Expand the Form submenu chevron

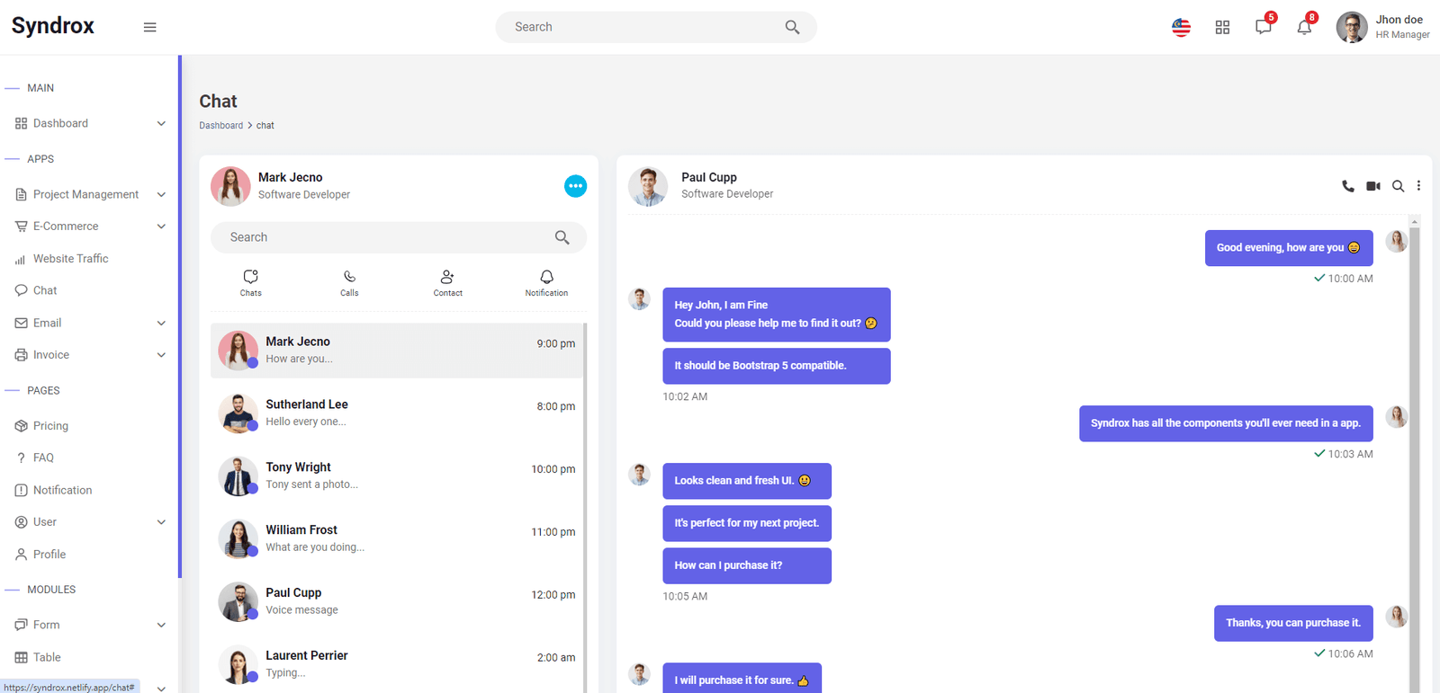[161, 625]
